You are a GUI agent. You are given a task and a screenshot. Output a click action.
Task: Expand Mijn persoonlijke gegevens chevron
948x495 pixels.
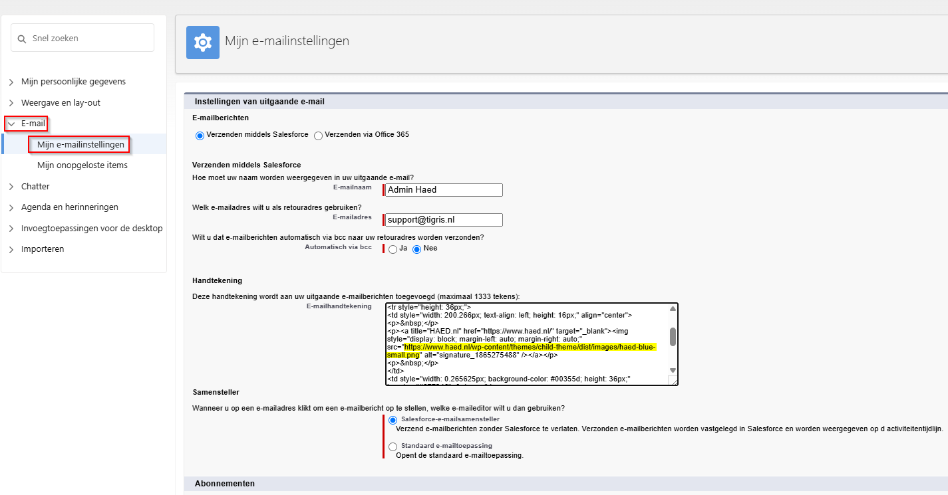[11, 82]
